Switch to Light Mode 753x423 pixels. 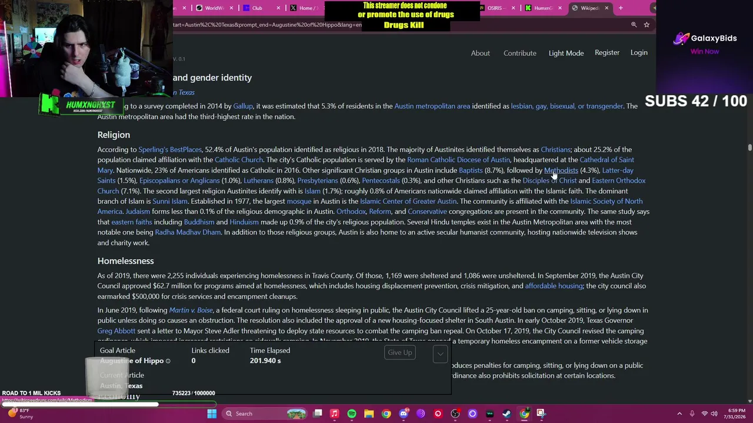[x=566, y=53]
